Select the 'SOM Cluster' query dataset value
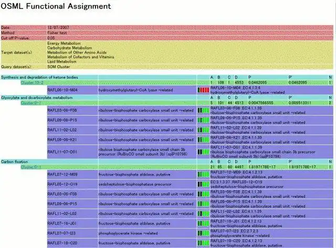Screen dimensions: 336x248 (x=58, y=67)
